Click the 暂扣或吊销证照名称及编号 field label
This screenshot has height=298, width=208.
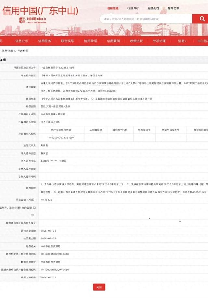click(x=21, y=223)
